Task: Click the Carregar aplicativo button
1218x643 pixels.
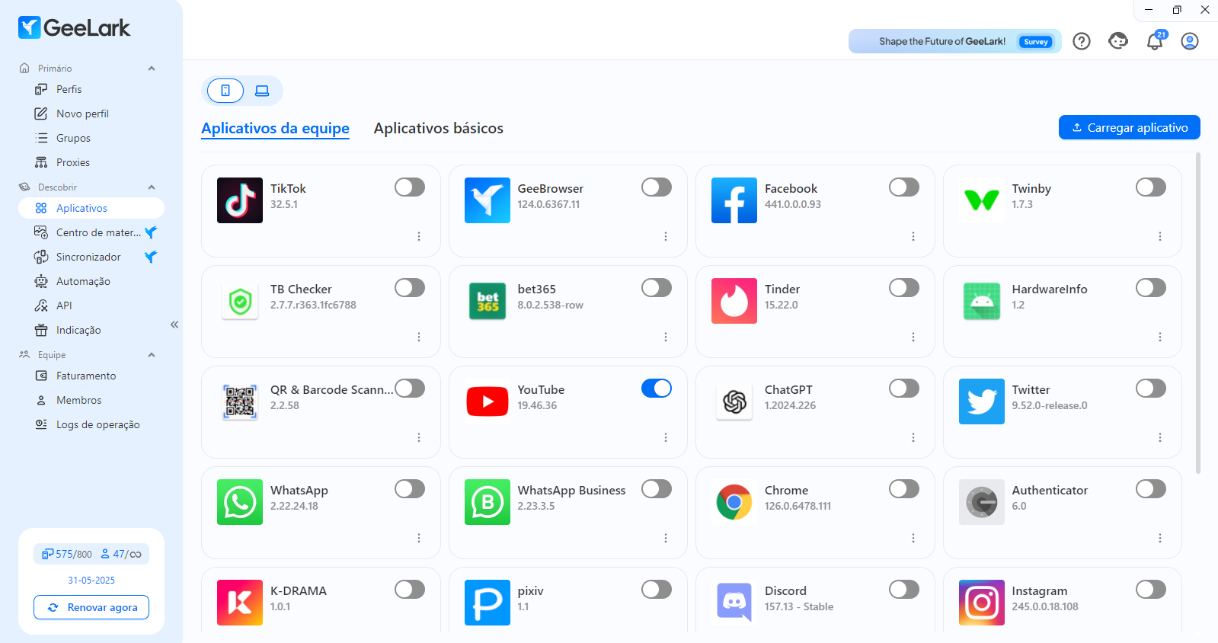Action: 1130,127
